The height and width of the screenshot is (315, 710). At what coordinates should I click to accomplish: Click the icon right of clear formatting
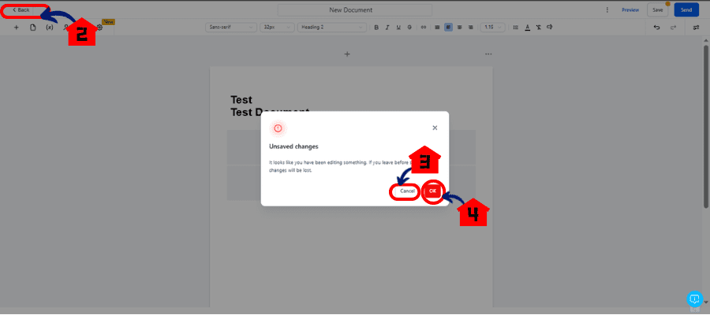(549, 28)
